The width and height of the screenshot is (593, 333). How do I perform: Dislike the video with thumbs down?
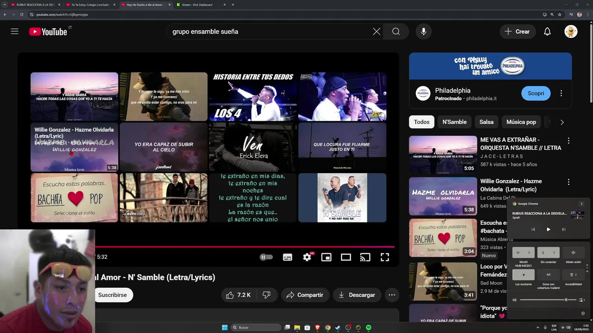pos(266,295)
